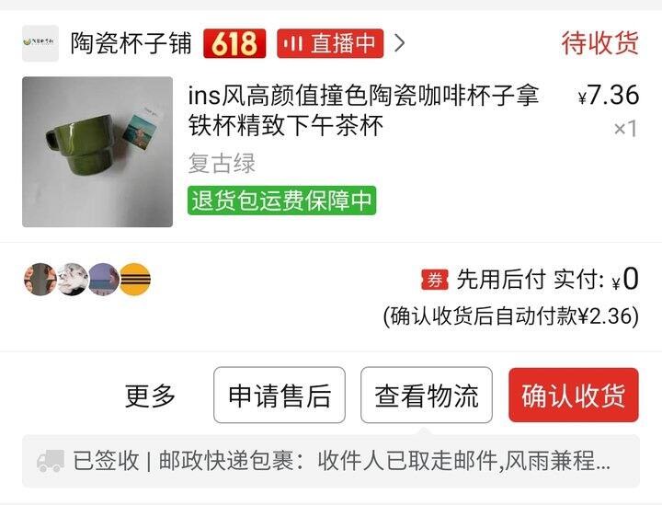Screen dimensions: 662x505
Task: Tap the 618 promotion badge
Action: (x=234, y=43)
